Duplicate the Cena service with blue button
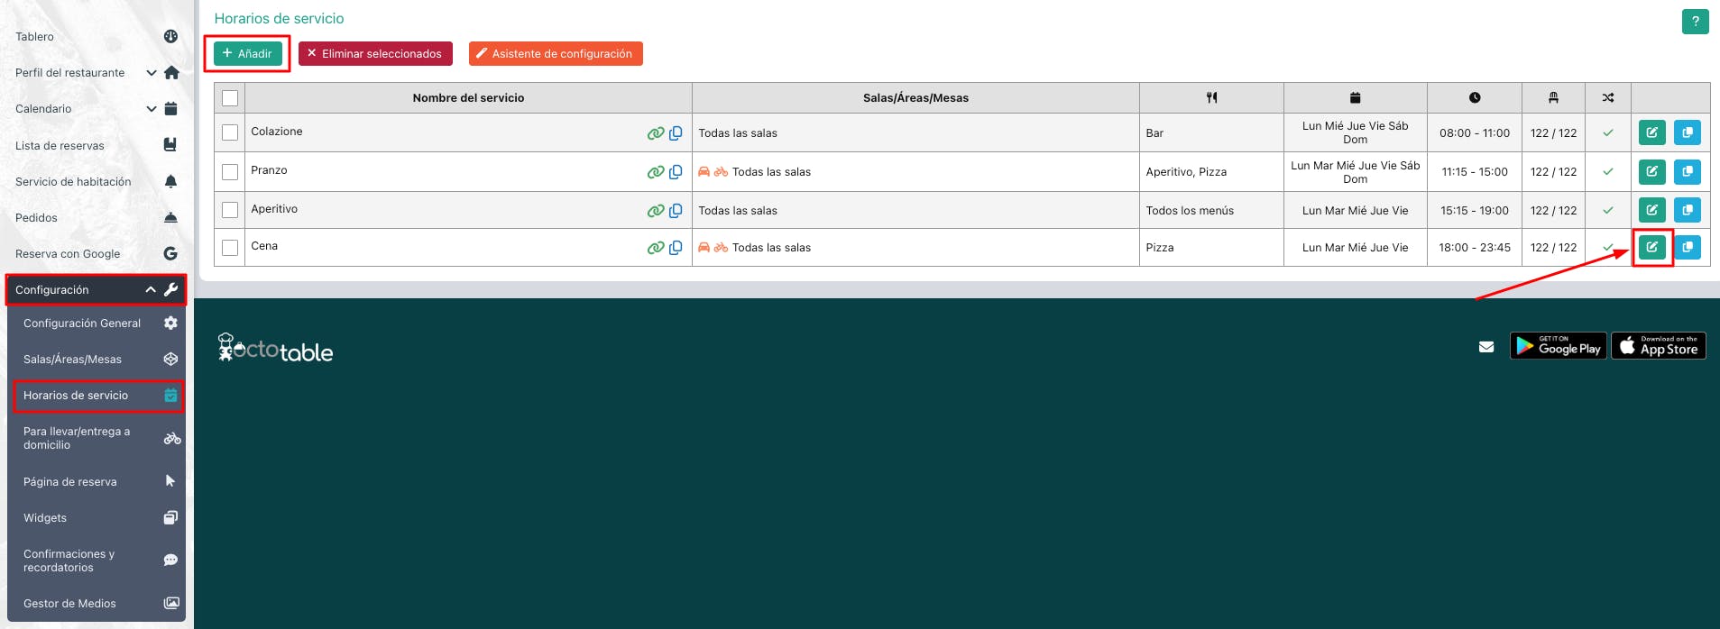This screenshot has width=1720, height=629. [1687, 247]
